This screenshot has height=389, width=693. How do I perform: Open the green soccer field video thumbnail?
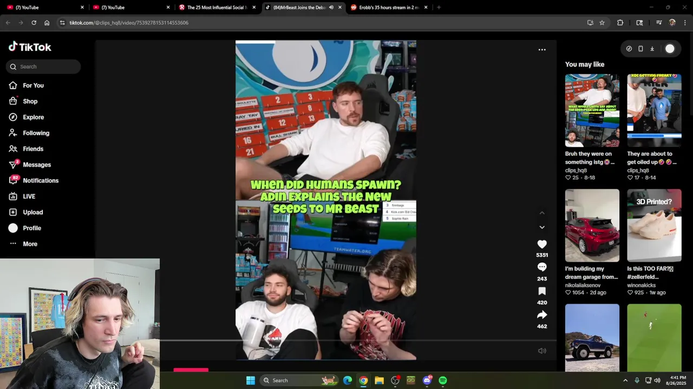(x=654, y=338)
